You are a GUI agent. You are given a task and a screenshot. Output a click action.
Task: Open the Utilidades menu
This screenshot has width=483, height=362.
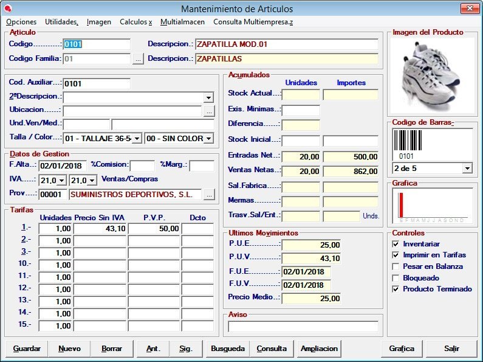(x=61, y=22)
